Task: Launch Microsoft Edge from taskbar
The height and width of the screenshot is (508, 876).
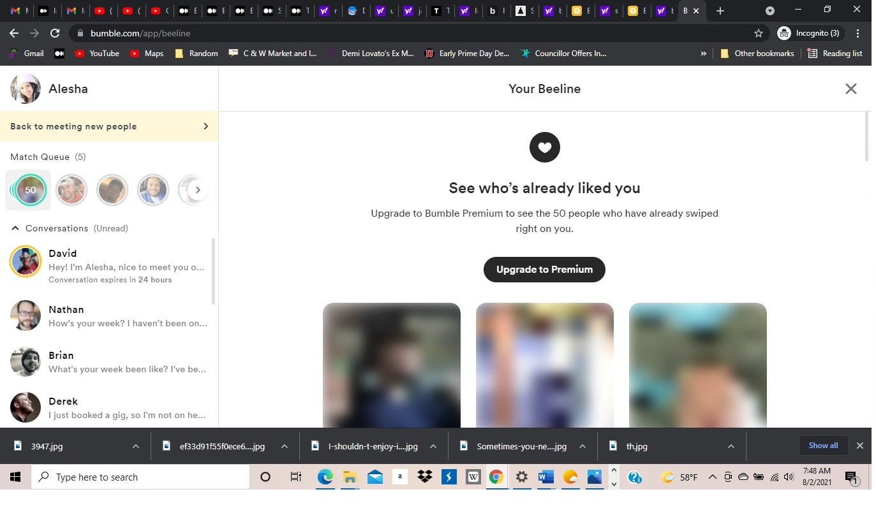Action: 325,477
